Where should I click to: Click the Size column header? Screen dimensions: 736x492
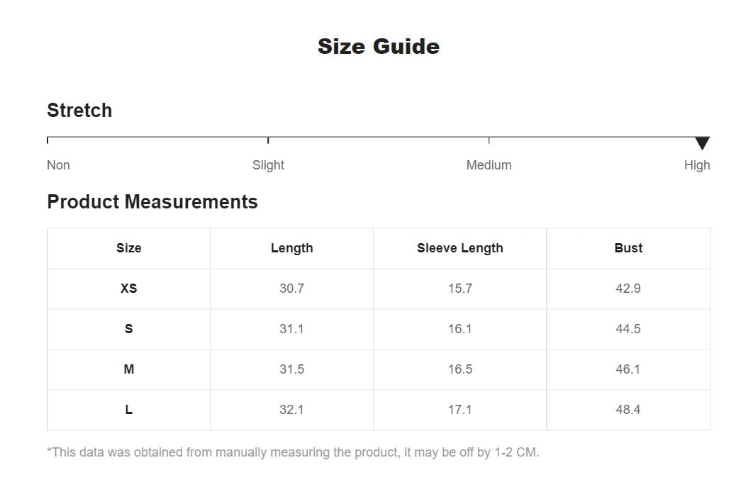click(128, 248)
